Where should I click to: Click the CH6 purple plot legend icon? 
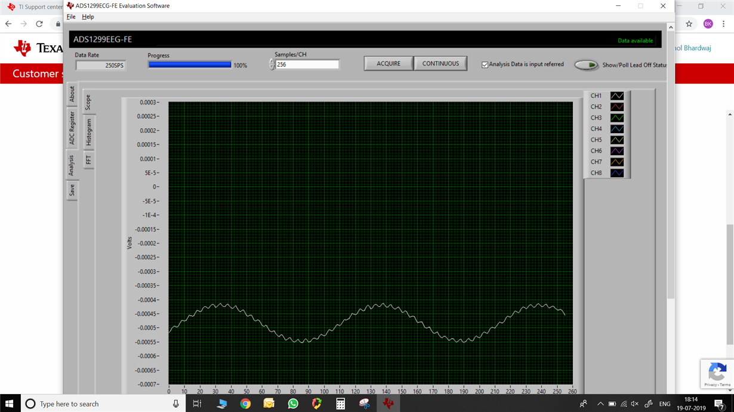click(x=617, y=151)
